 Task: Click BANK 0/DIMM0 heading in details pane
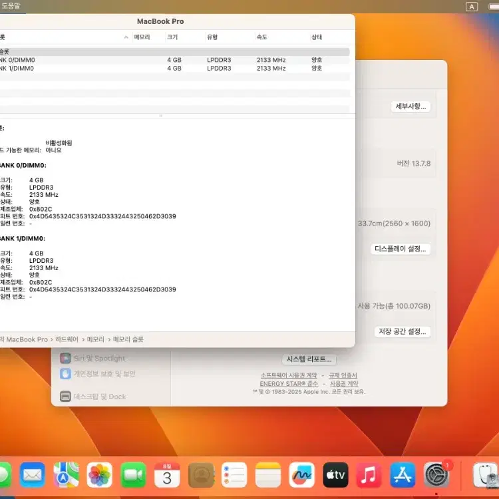coord(23,165)
